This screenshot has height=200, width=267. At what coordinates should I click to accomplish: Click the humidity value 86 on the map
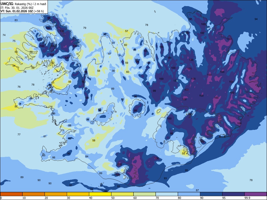click(54, 158)
